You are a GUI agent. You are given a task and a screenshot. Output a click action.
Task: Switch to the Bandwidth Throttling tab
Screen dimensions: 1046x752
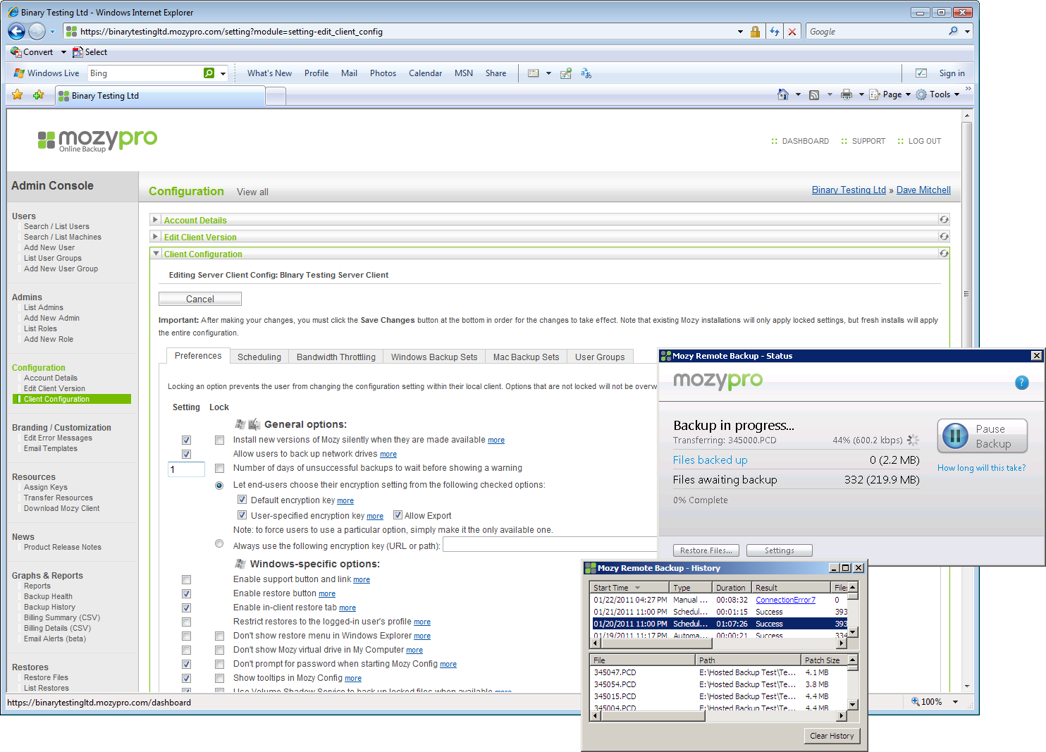(336, 357)
